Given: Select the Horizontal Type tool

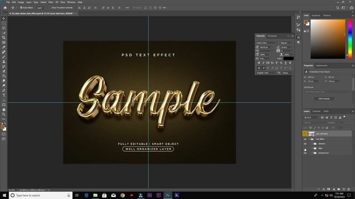Looking at the screenshot, I should [4, 95].
